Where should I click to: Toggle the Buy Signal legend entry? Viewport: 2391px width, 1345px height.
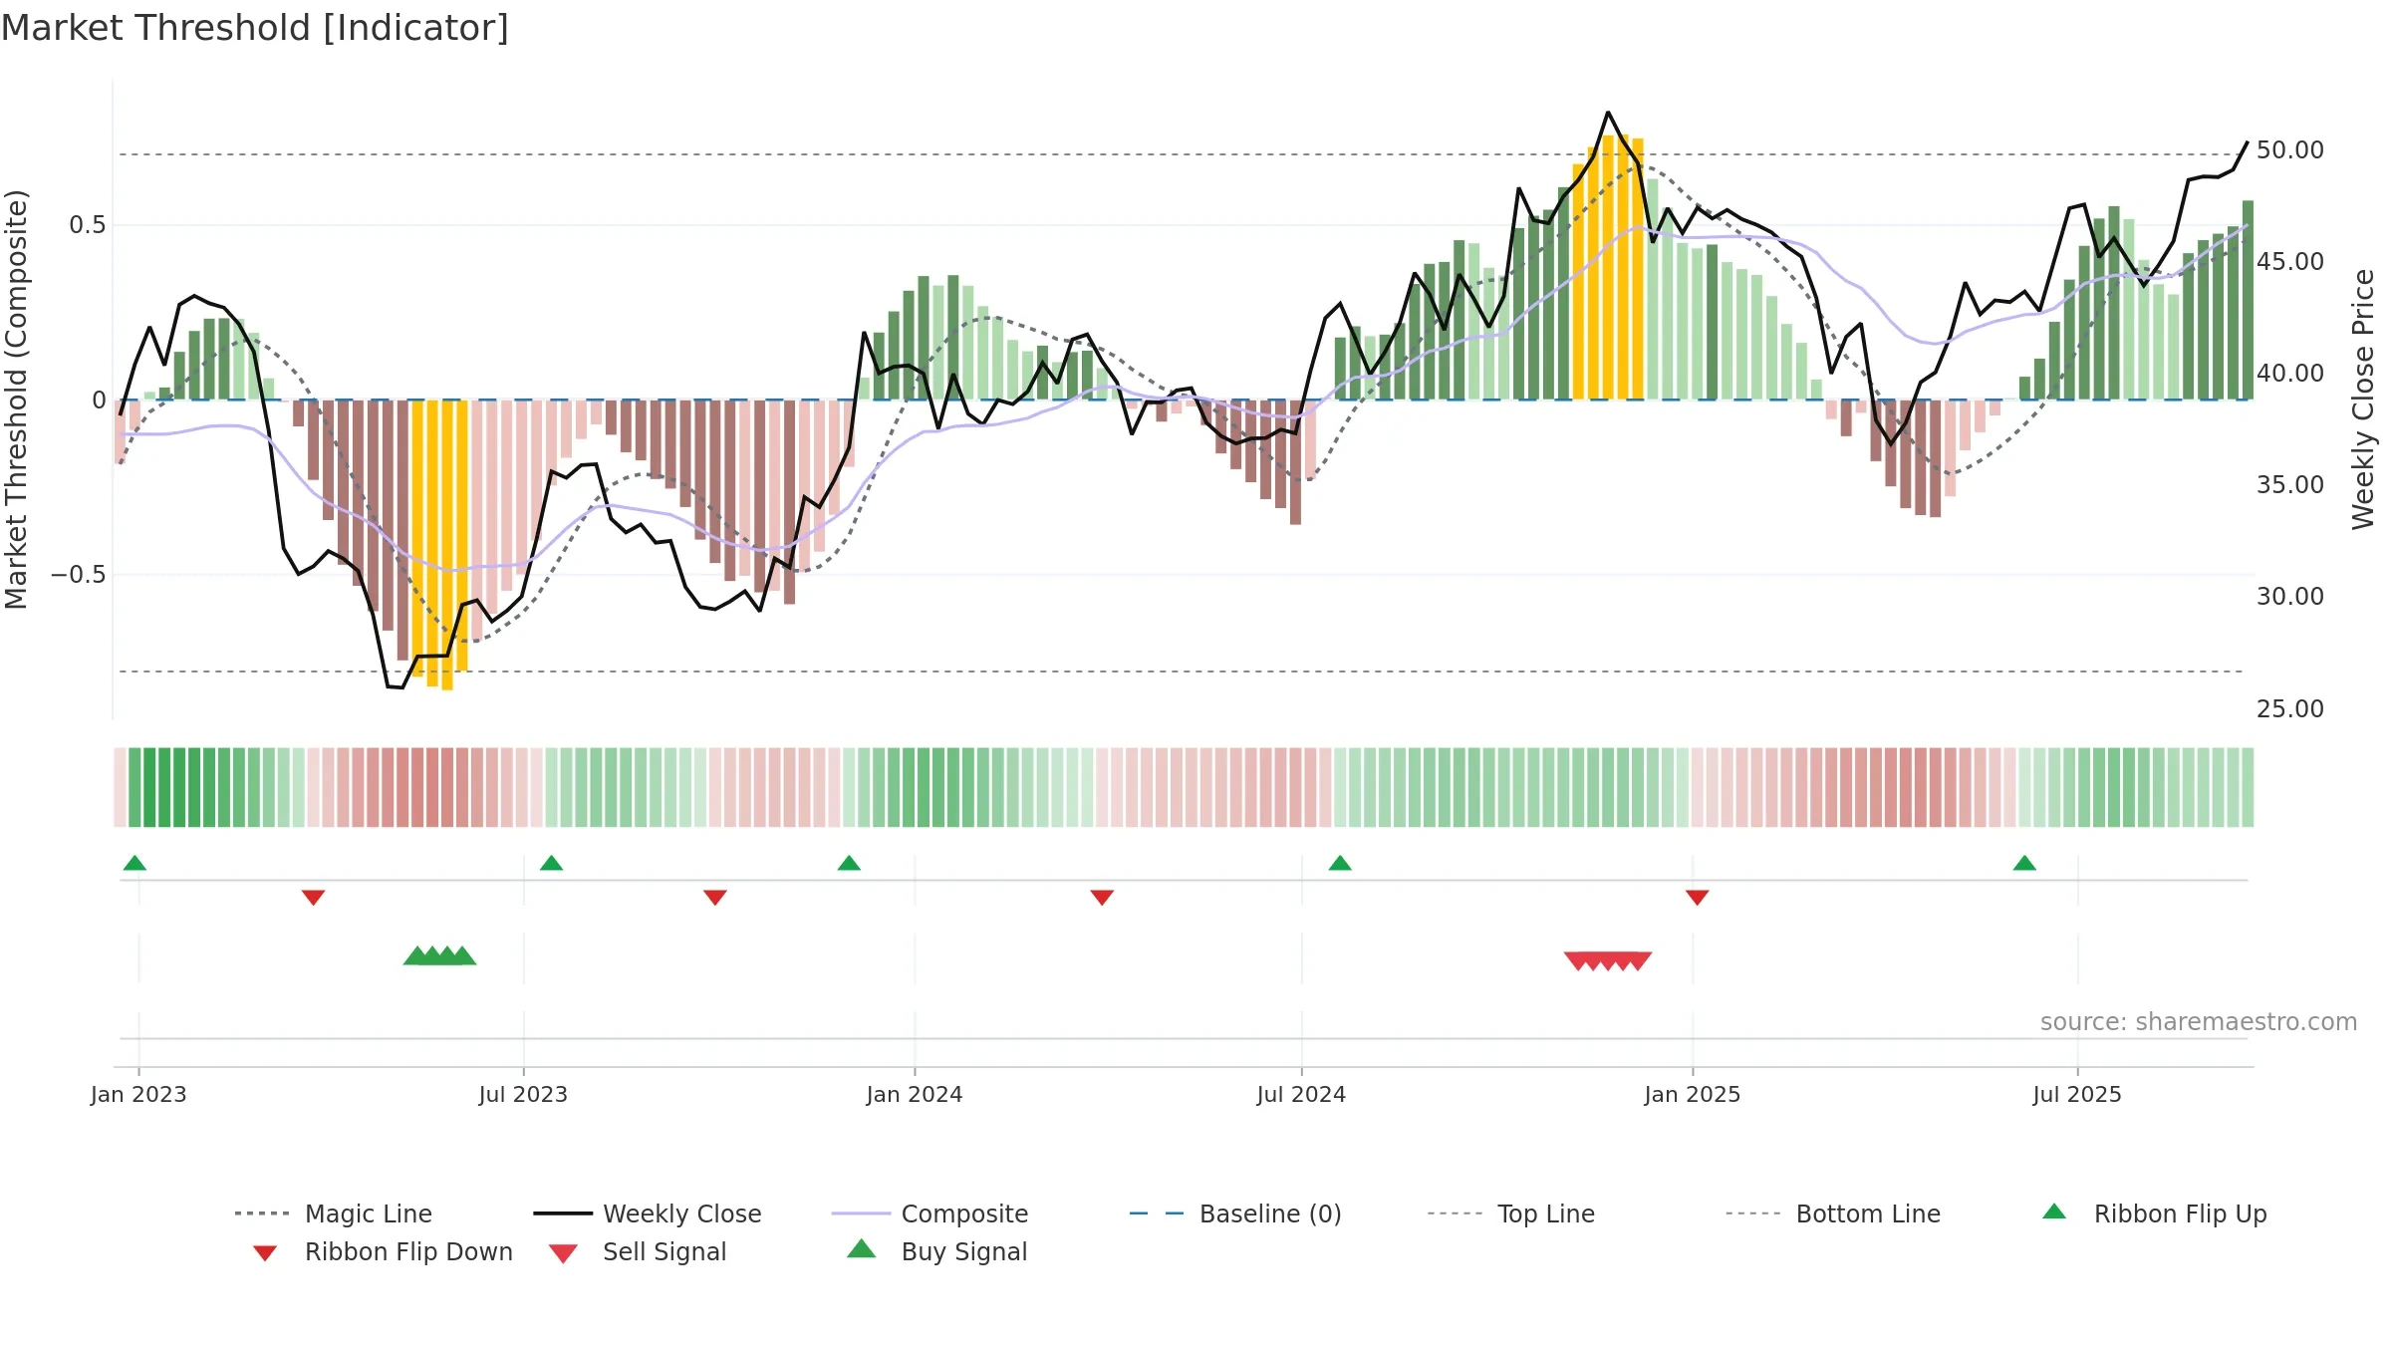(x=936, y=1252)
